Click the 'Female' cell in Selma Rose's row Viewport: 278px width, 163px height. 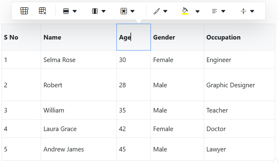[177, 60]
